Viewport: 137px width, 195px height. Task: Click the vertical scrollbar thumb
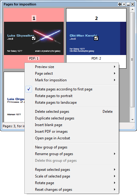[x=132, y=60]
